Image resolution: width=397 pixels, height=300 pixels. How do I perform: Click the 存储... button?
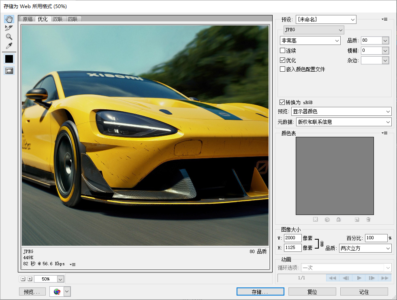260,291
